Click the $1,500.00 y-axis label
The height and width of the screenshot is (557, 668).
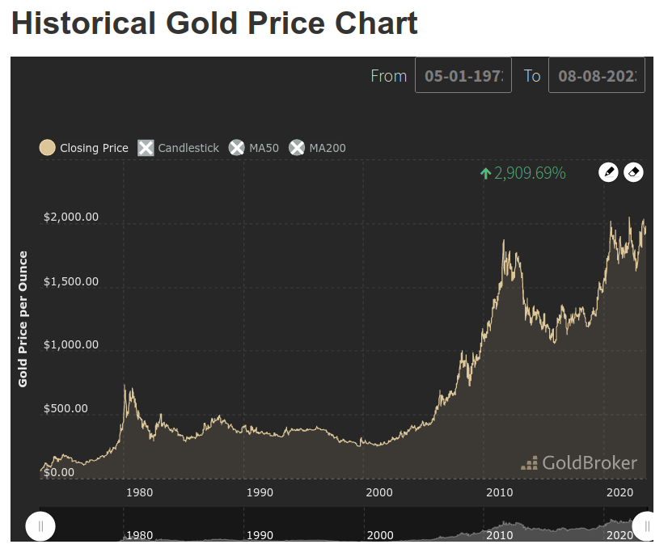tap(71, 281)
